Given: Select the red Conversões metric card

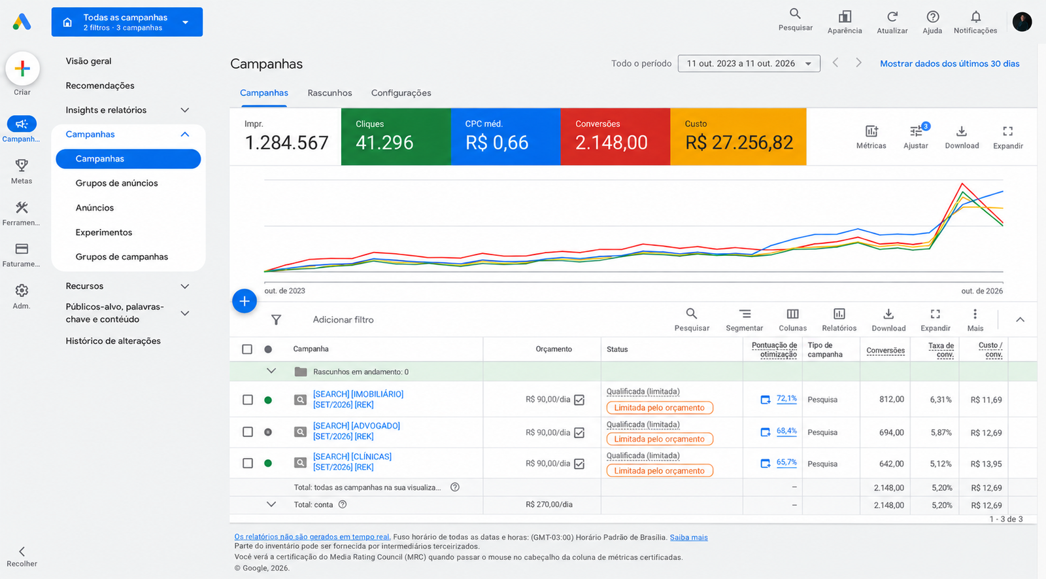Looking at the screenshot, I should [x=615, y=137].
